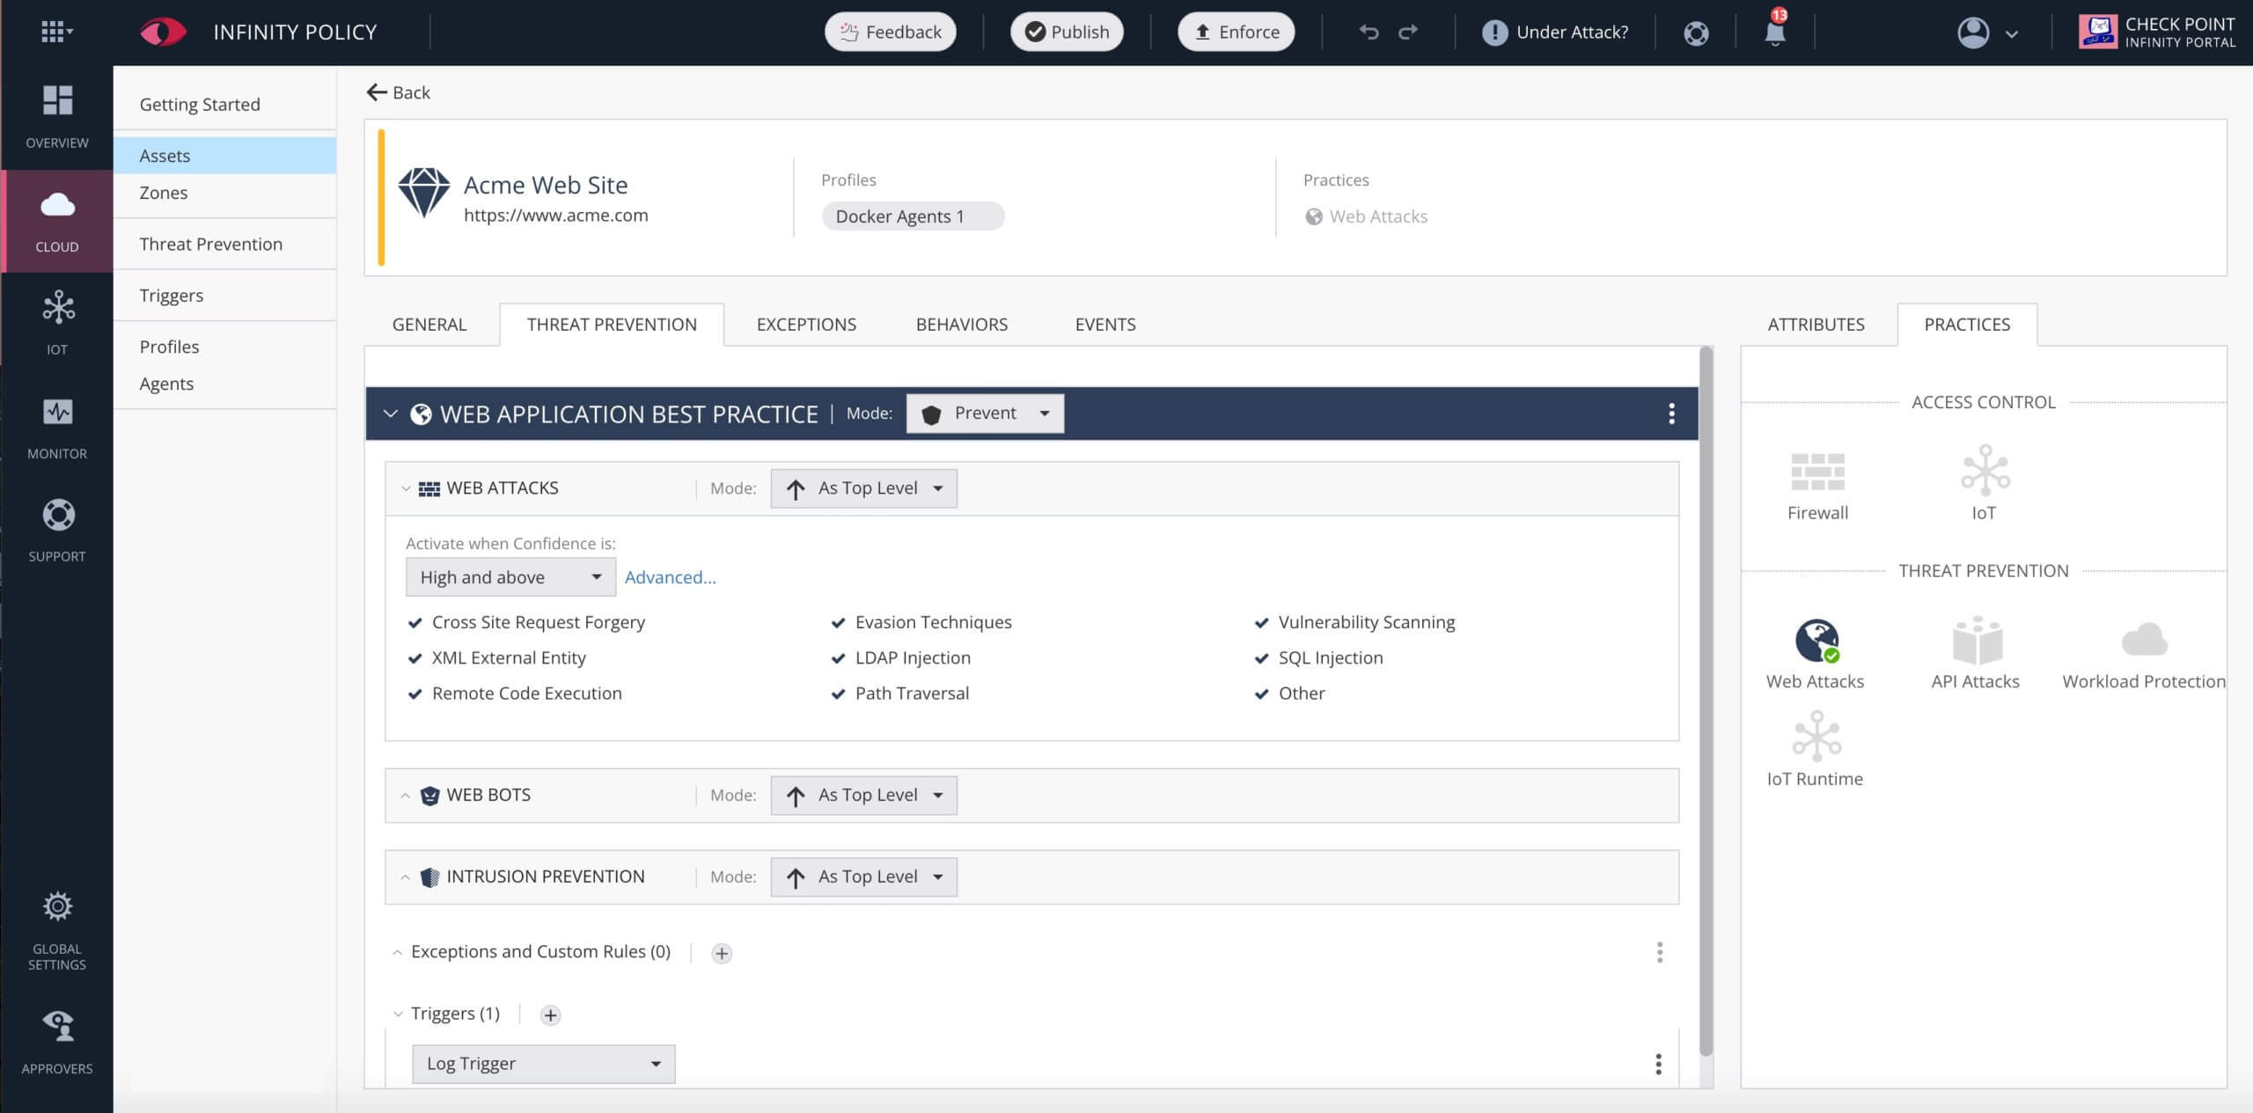Select the Threat Prevention tab

612,325
